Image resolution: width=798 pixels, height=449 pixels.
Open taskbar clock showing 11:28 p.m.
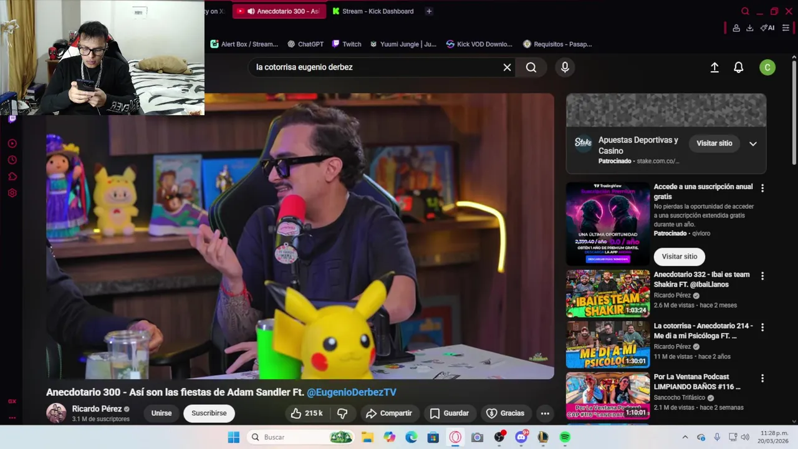(774, 437)
